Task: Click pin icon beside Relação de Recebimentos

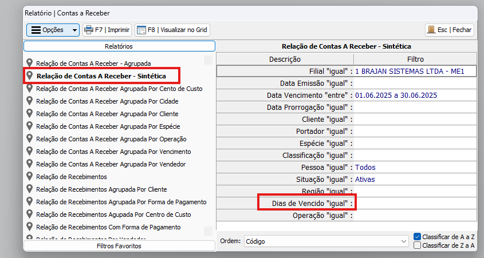Action: [29, 177]
